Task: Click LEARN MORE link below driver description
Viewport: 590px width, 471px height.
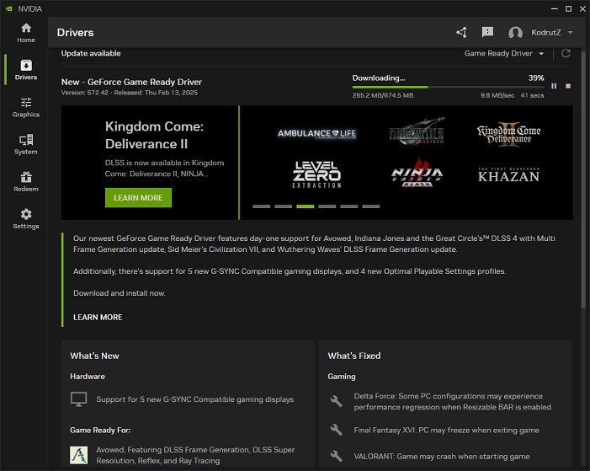Action: [x=98, y=318]
